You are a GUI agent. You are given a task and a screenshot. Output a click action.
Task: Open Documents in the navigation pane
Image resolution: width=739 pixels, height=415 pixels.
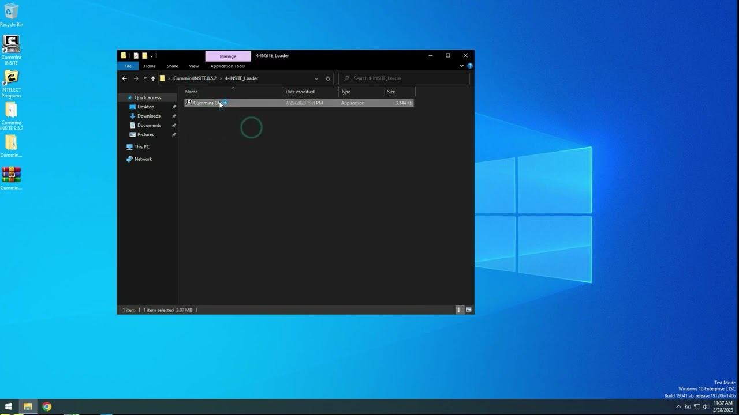click(x=149, y=125)
